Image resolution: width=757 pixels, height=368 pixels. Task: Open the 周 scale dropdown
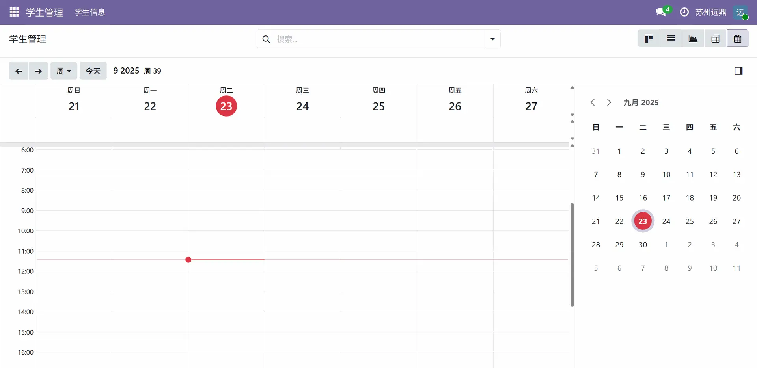click(63, 71)
